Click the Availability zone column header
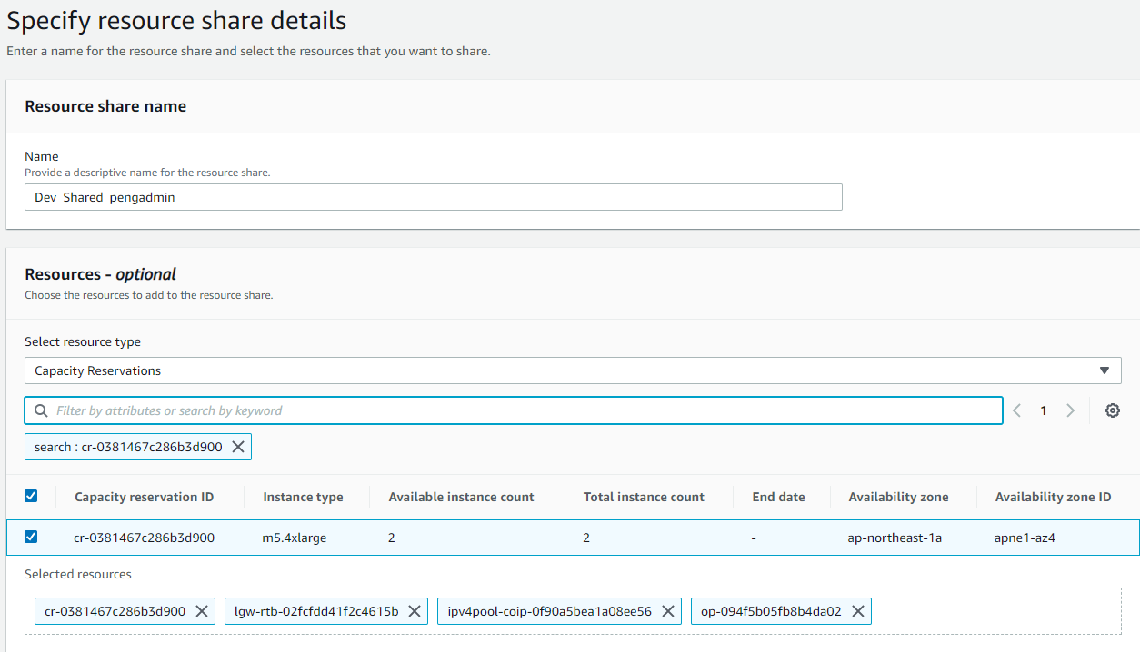1140x652 pixels. (899, 497)
